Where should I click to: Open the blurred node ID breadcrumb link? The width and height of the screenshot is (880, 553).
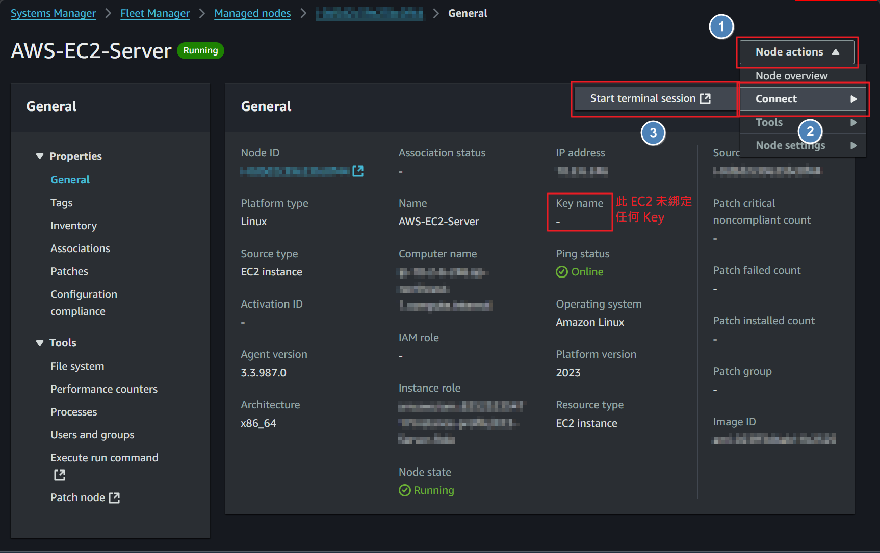(369, 14)
